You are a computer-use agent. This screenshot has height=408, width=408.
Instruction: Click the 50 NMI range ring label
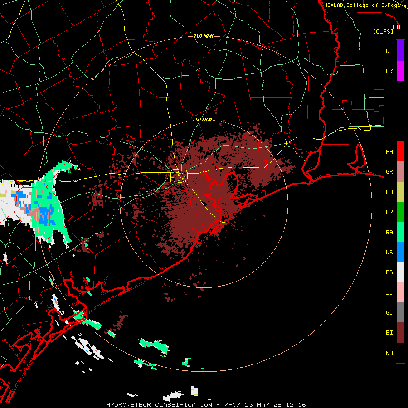point(204,120)
